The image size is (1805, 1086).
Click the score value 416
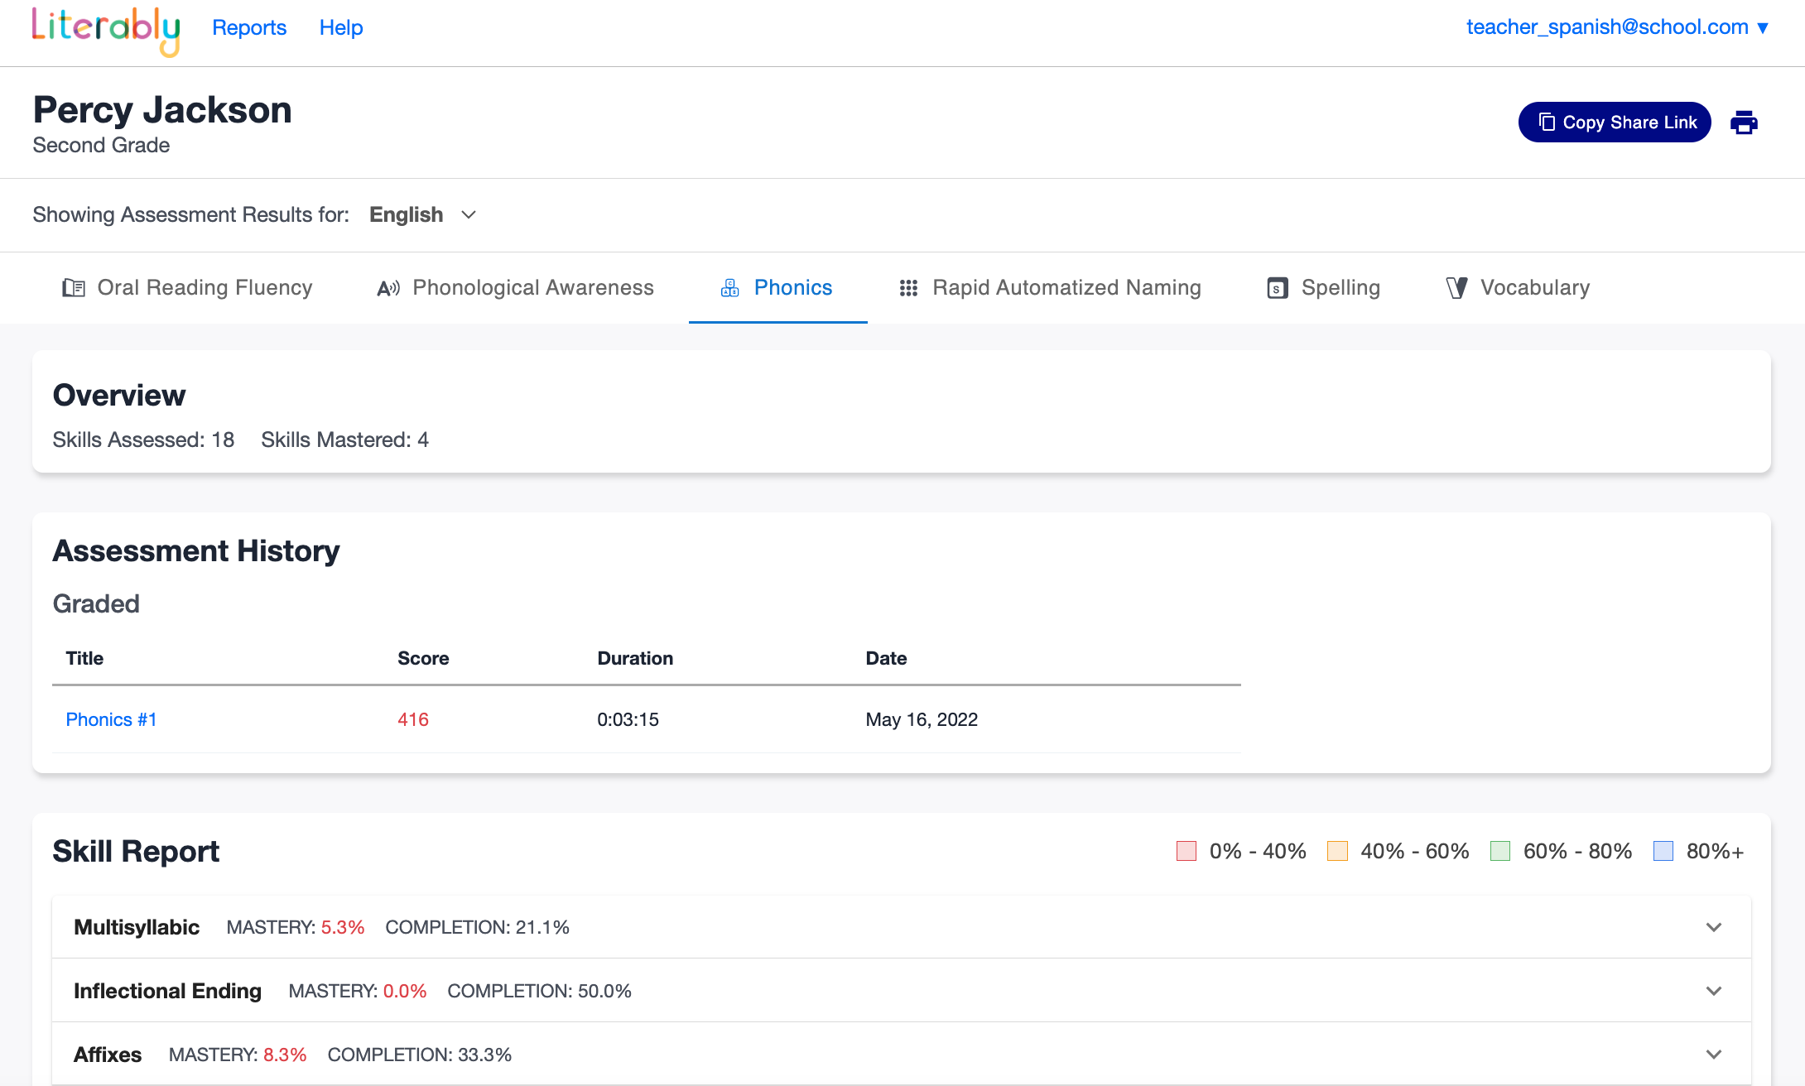[413, 720]
